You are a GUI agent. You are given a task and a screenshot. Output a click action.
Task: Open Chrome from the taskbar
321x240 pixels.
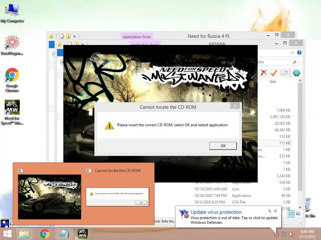coord(45,234)
